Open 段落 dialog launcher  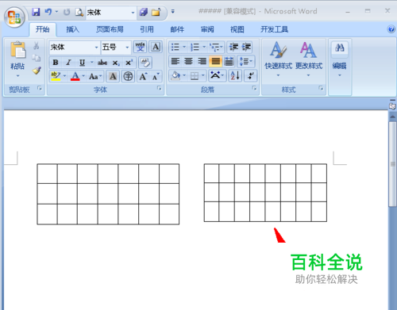click(x=254, y=88)
